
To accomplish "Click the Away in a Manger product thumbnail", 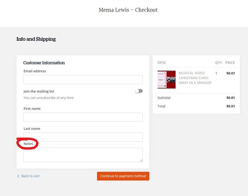I will click(x=166, y=79).
